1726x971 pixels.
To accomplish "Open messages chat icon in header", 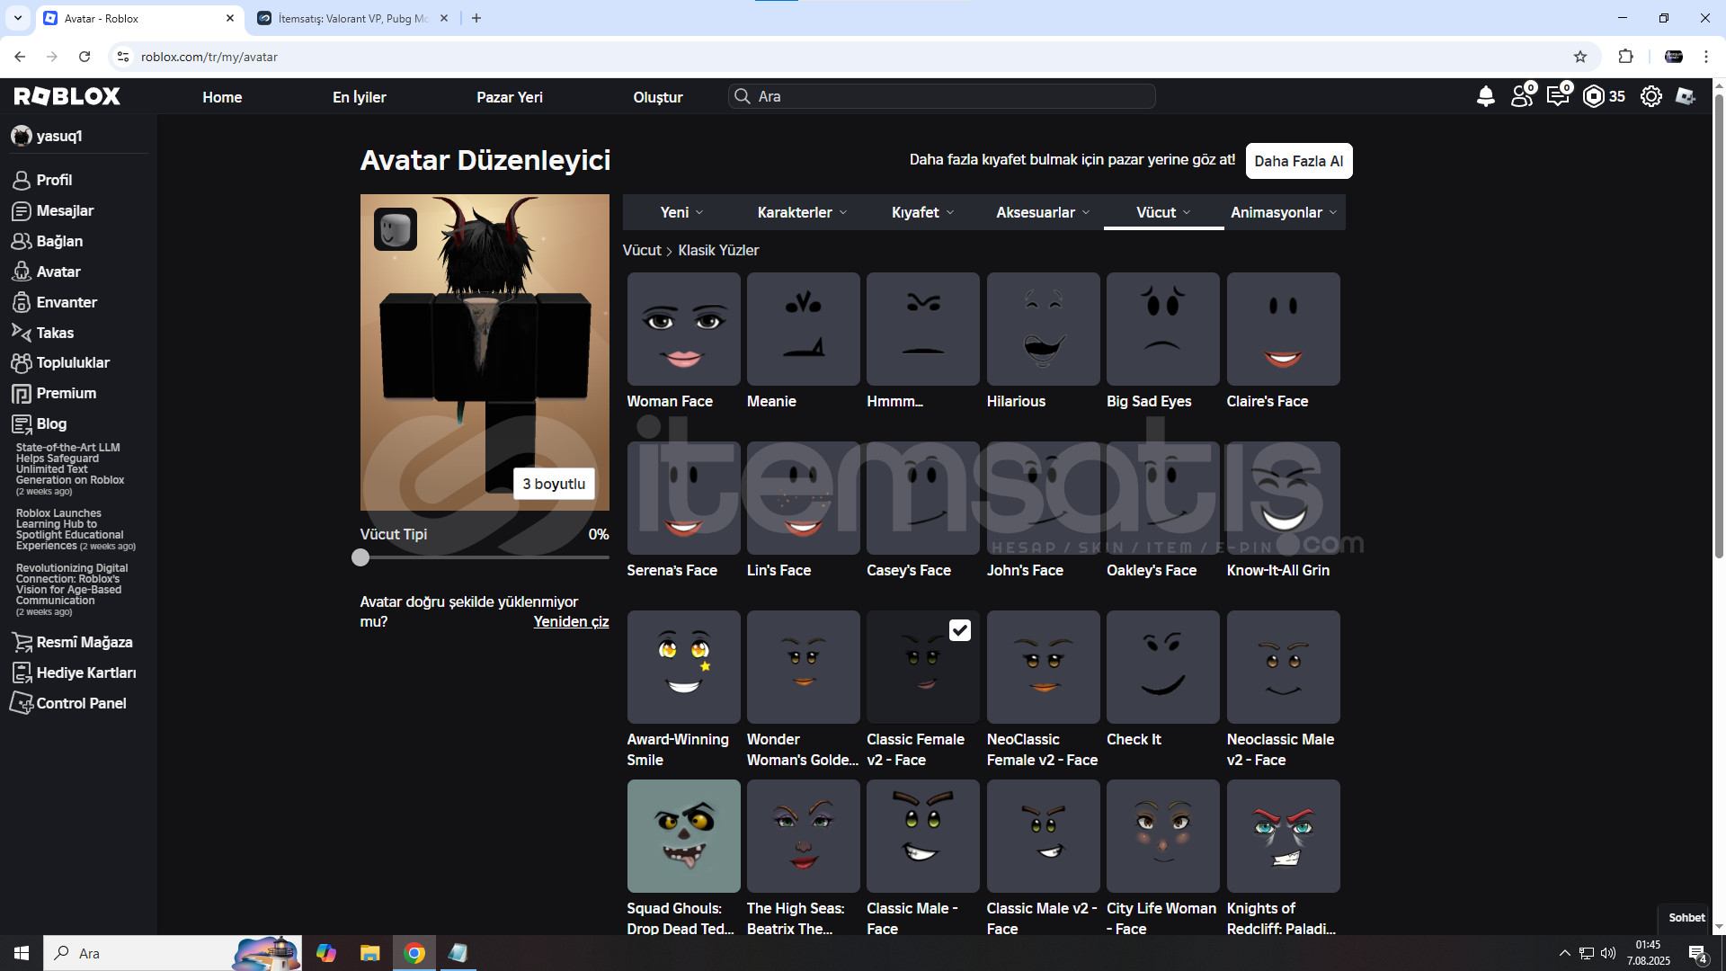I will (x=1559, y=95).
